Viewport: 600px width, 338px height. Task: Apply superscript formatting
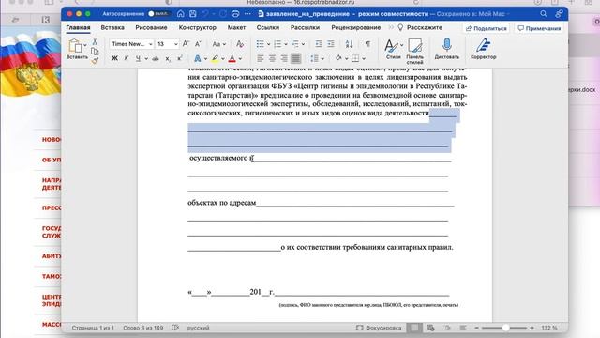click(179, 58)
